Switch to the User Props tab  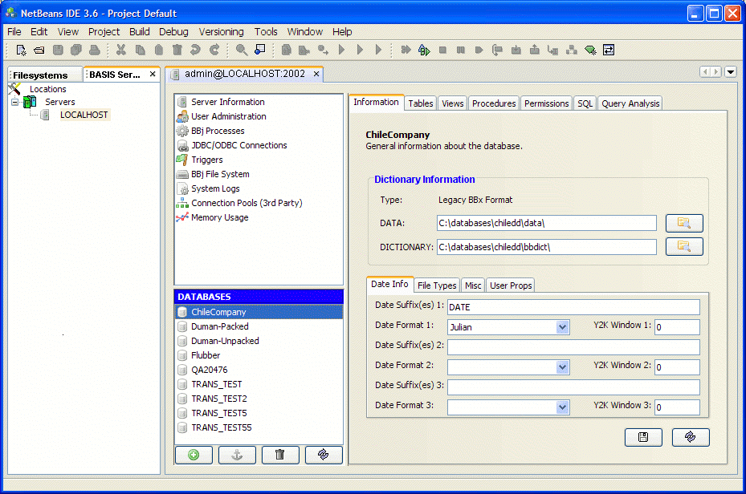coord(511,285)
